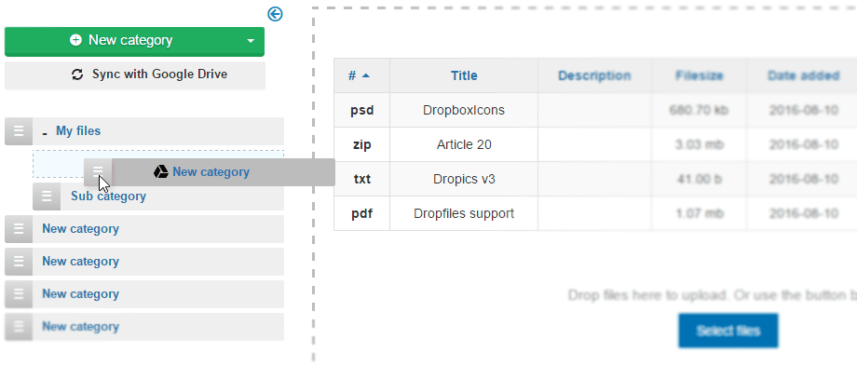Toggle ascending sort arrow on # column
The width and height of the screenshot is (857, 366).
[x=366, y=75]
